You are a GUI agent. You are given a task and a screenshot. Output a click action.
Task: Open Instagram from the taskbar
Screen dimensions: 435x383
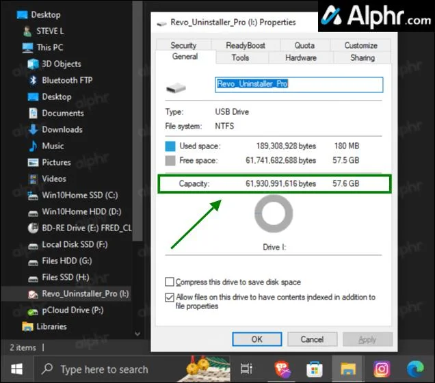[382, 369]
